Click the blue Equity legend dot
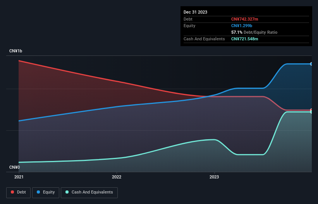 [x=38, y=192]
